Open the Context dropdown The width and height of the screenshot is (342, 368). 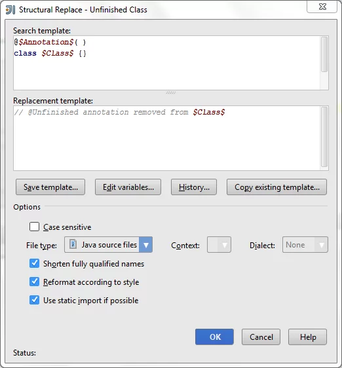point(219,245)
